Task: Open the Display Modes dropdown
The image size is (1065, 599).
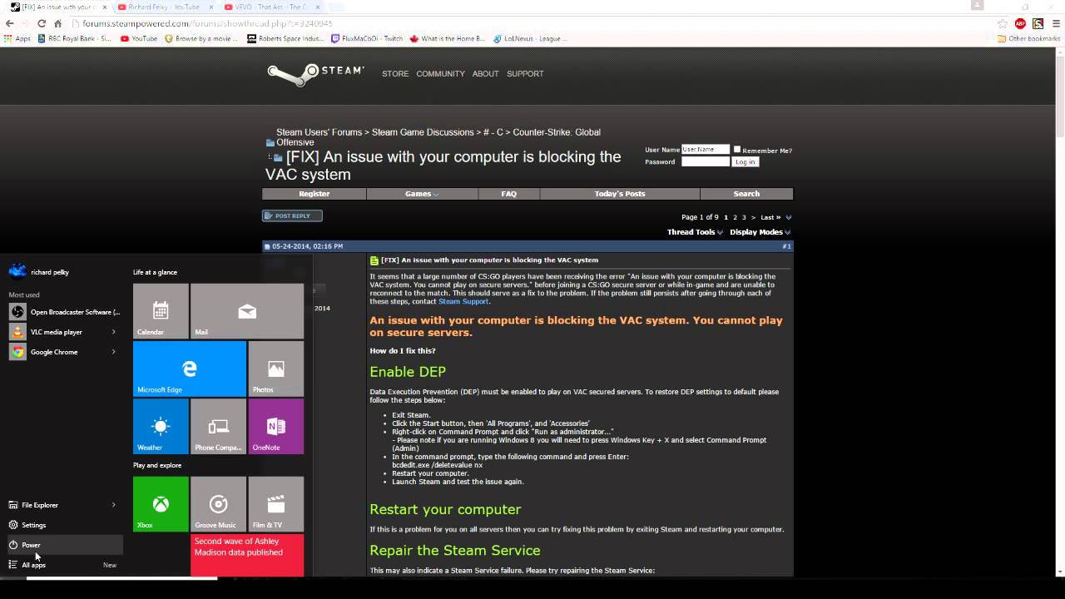Action: (760, 232)
